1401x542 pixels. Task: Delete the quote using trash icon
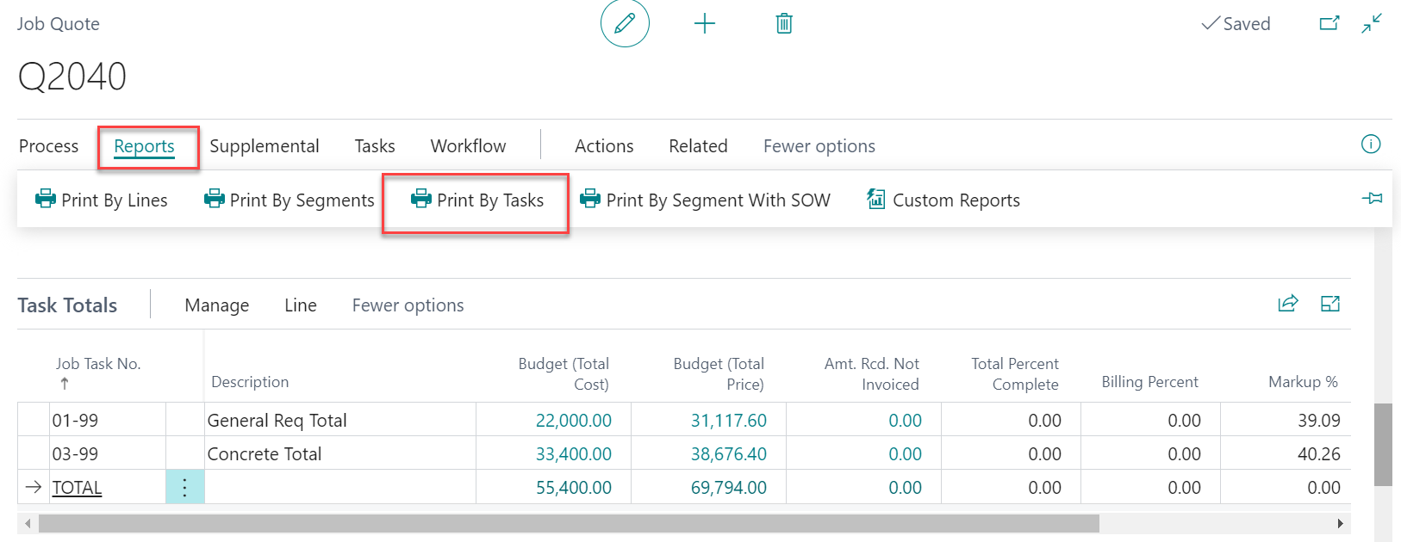tap(784, 23)
